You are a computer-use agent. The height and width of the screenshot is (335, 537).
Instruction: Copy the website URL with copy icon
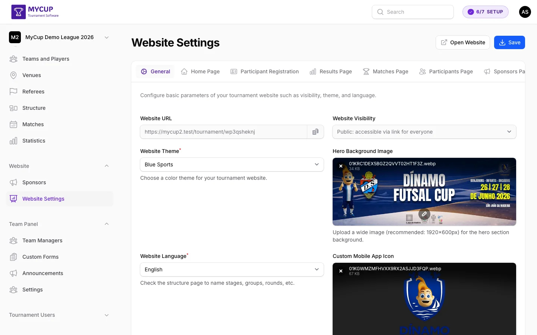(315, 132)
